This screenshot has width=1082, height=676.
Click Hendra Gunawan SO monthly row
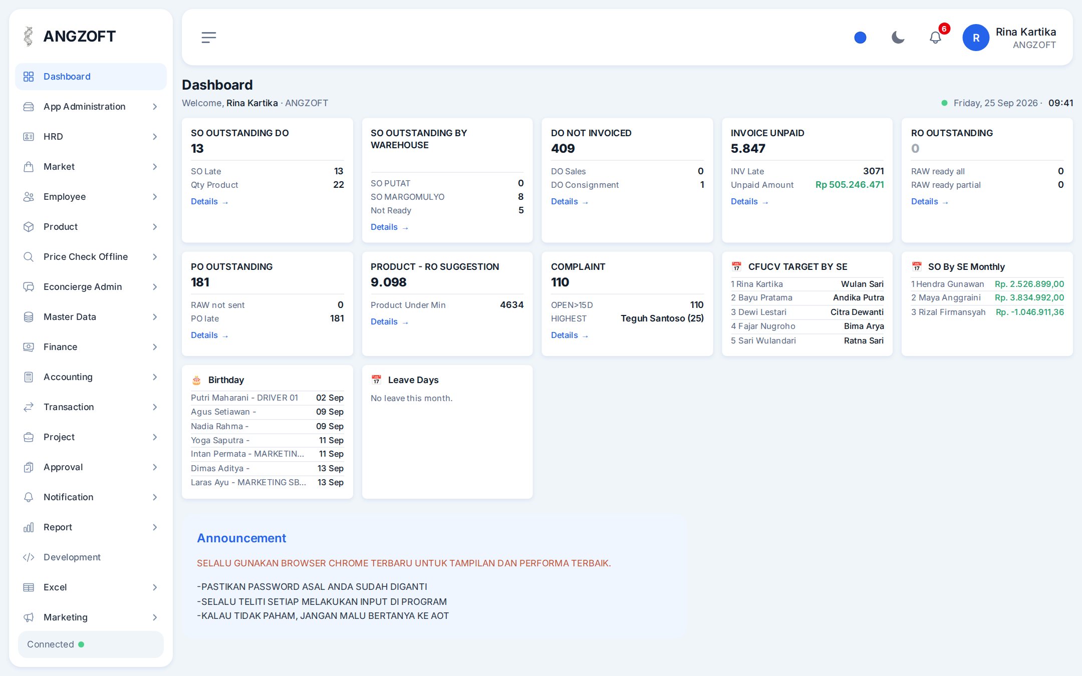click(x=987, y=284)
